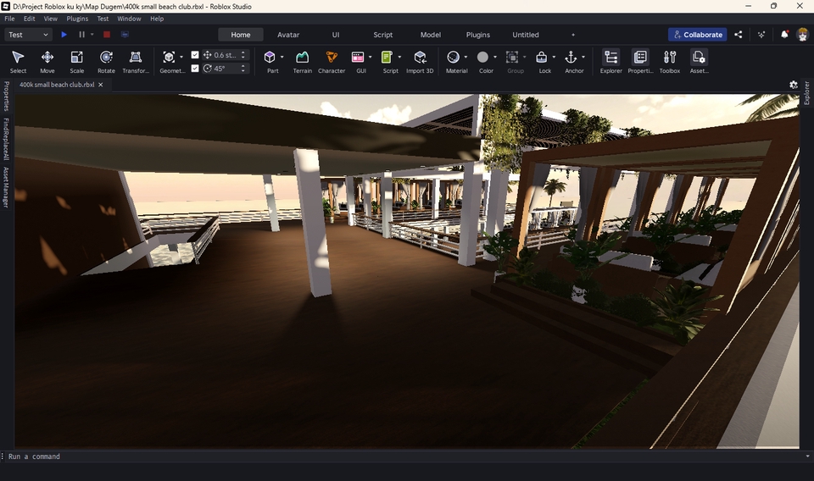Open the Test mode dropdown
This screenshot has height=481, width=814.
(x=29, y=35)
